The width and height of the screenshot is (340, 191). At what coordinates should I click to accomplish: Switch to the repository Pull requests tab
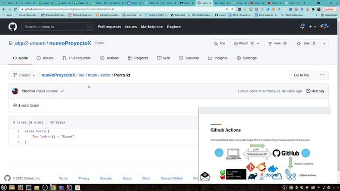click(x=76, y=58)
